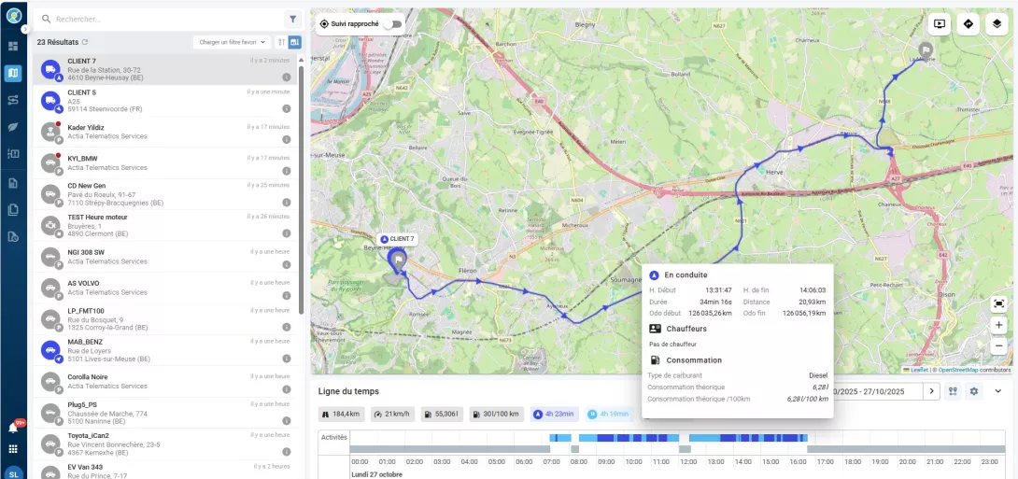The image size is (1018, 479).
Task: Toggle the 4h 23min driving filter
Action: pyautogui.click(x=555, y=414)
